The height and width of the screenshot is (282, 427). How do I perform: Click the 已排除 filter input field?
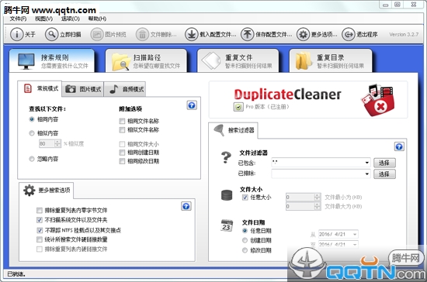(321, 174)
